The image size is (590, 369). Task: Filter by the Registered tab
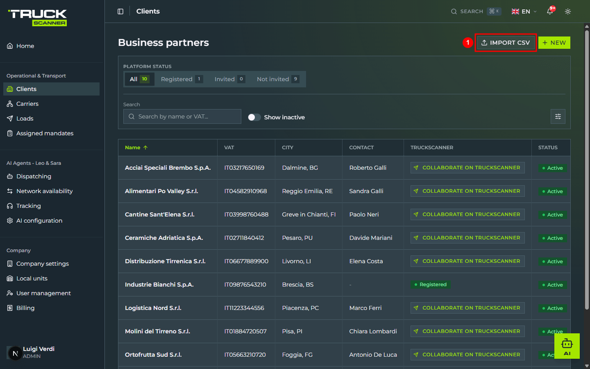[x=182, y=79]
